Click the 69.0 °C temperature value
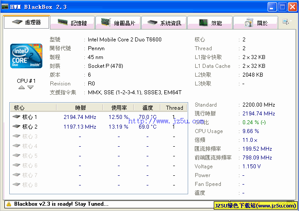Image resolution: width=299 pixels, height=211 pixels. [148, 127]
